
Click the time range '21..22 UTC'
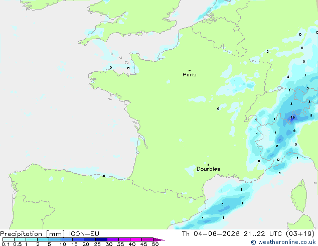pyautogui.click(x=263, y=234)
